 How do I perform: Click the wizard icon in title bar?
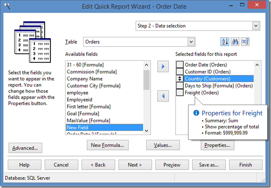click(x=7, y=6)
